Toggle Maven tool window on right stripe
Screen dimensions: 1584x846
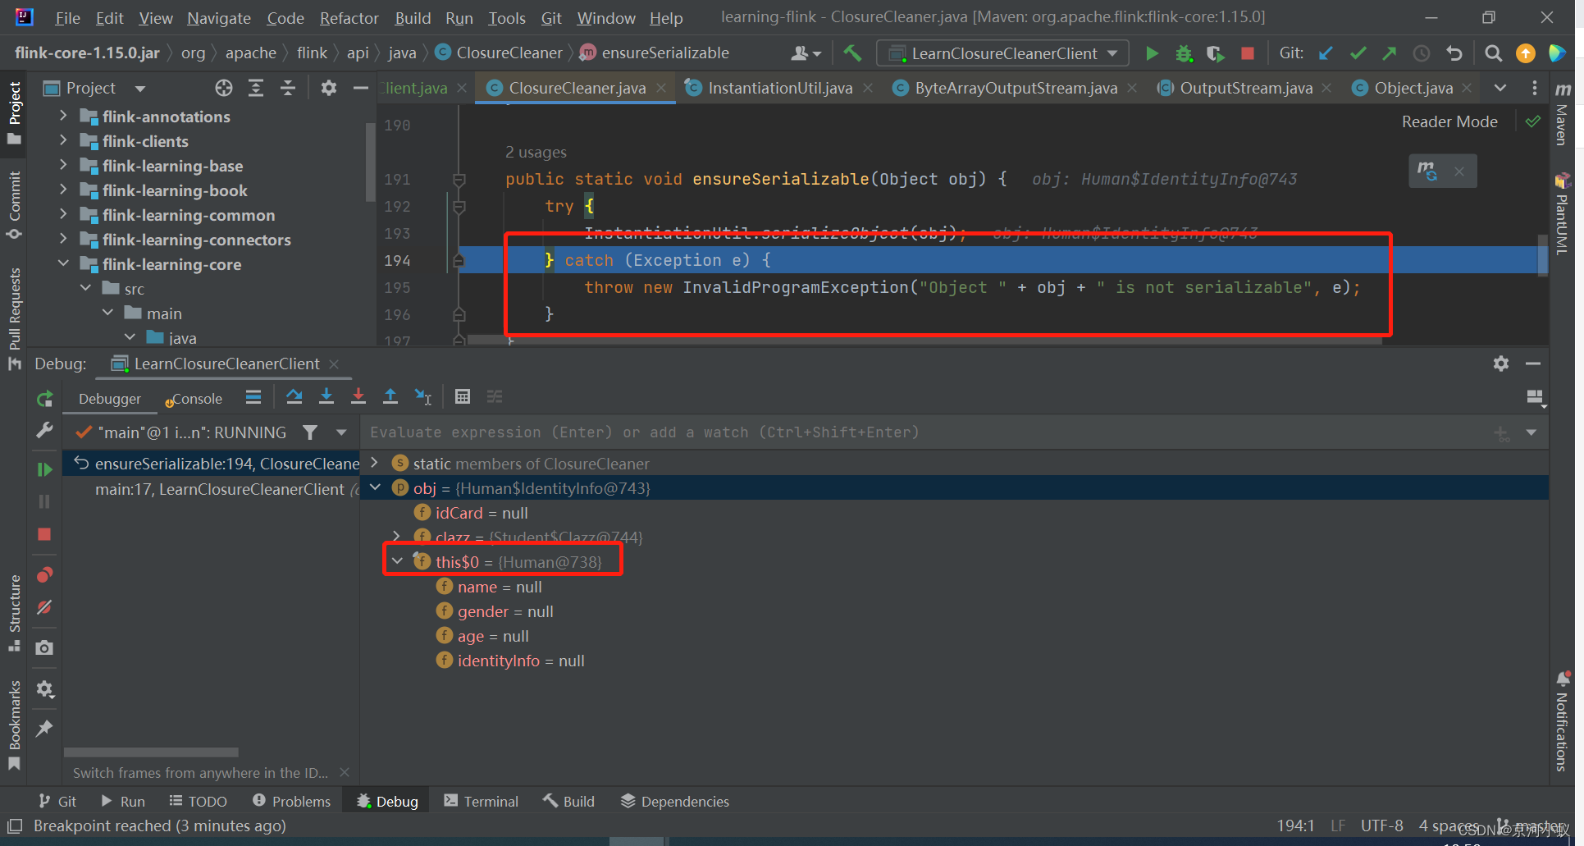coord(1562,113)
